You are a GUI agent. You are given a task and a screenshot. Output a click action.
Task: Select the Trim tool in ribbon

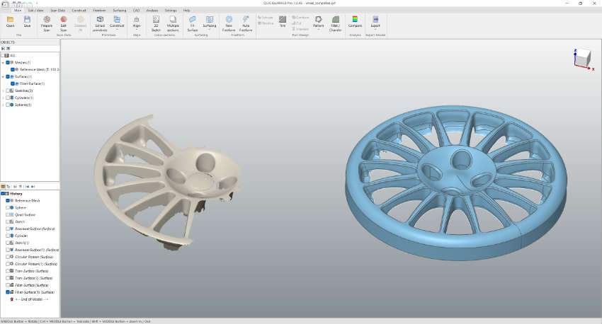[283, 21]
